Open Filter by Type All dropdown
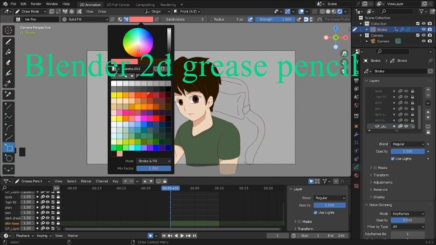This screenshot has width=436, height=245. 408,227
